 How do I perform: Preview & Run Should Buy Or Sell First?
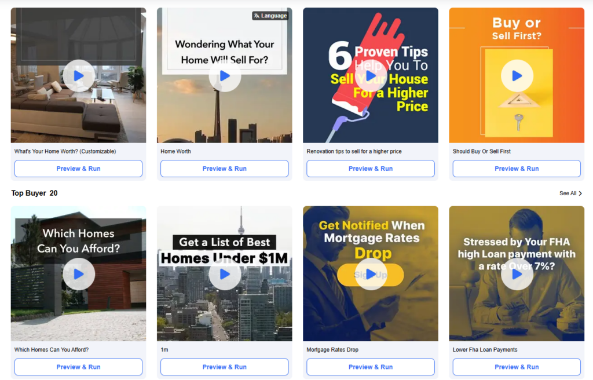517,169
